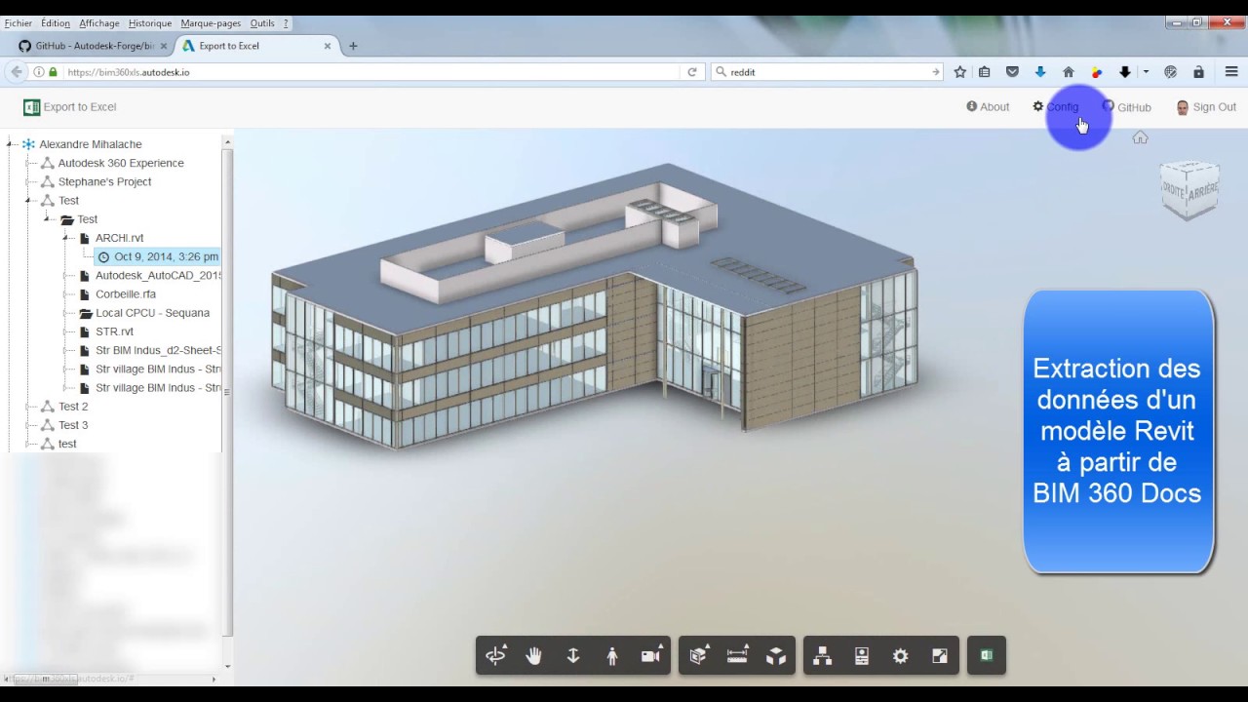The width and height of the screenshot is (1248, 702).
Task: Click the viewer Home view icon
Action: (1140, 137)
